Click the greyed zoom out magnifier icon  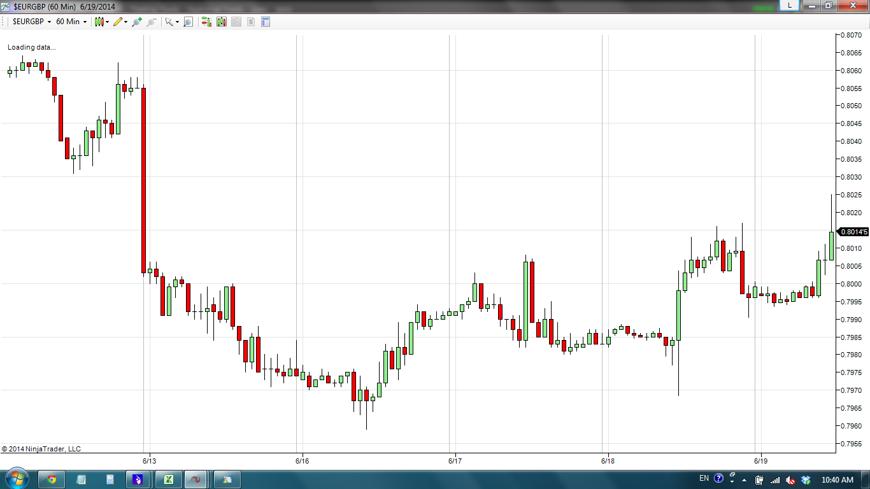point(152,22)
